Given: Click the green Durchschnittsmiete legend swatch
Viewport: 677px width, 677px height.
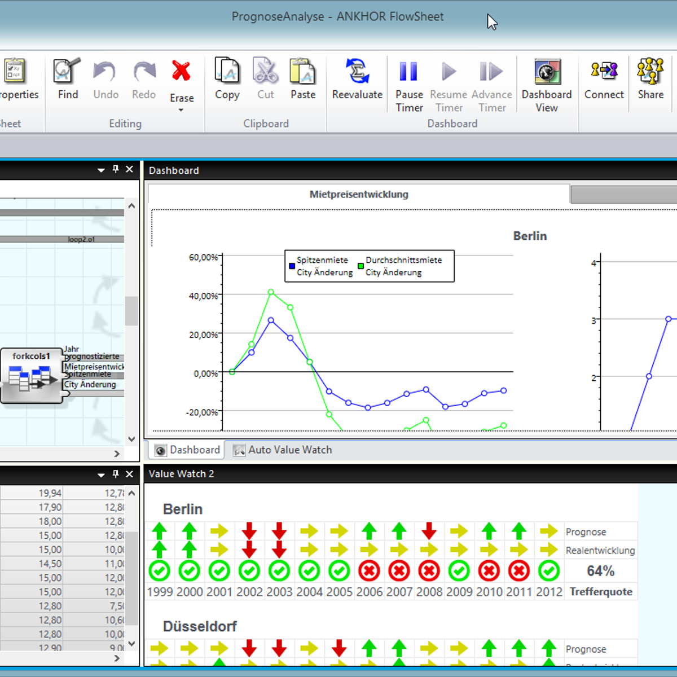Looking at the screenshot, I should point(361,266).
